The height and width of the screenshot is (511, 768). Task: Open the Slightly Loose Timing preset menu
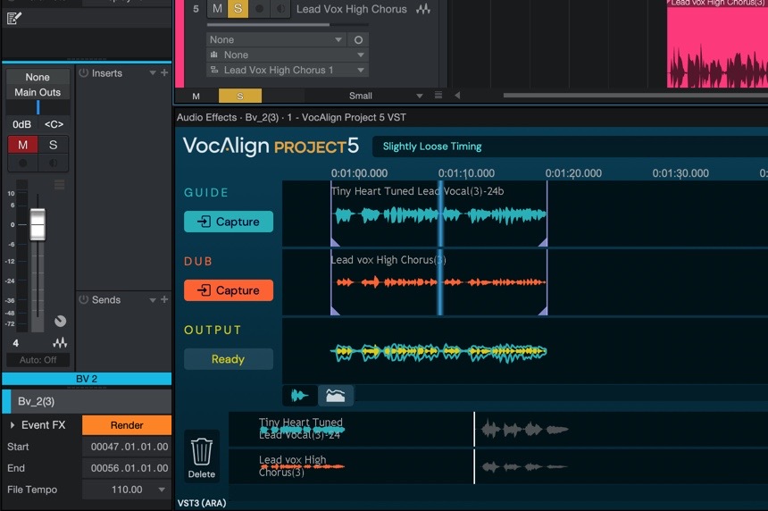pos(432,147)
